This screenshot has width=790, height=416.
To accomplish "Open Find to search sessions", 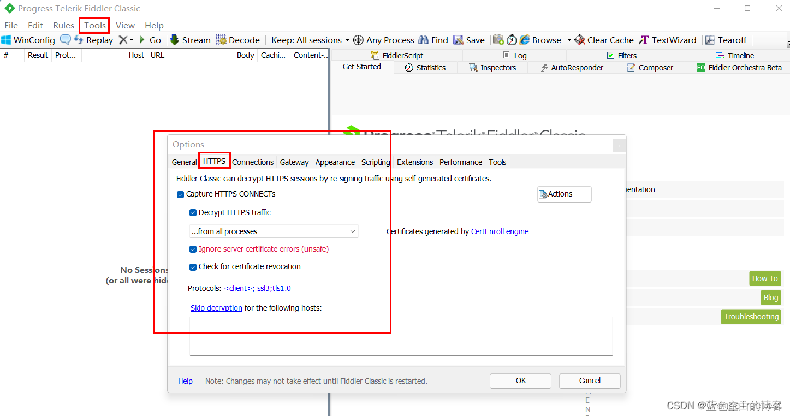I will coord(433,39).
